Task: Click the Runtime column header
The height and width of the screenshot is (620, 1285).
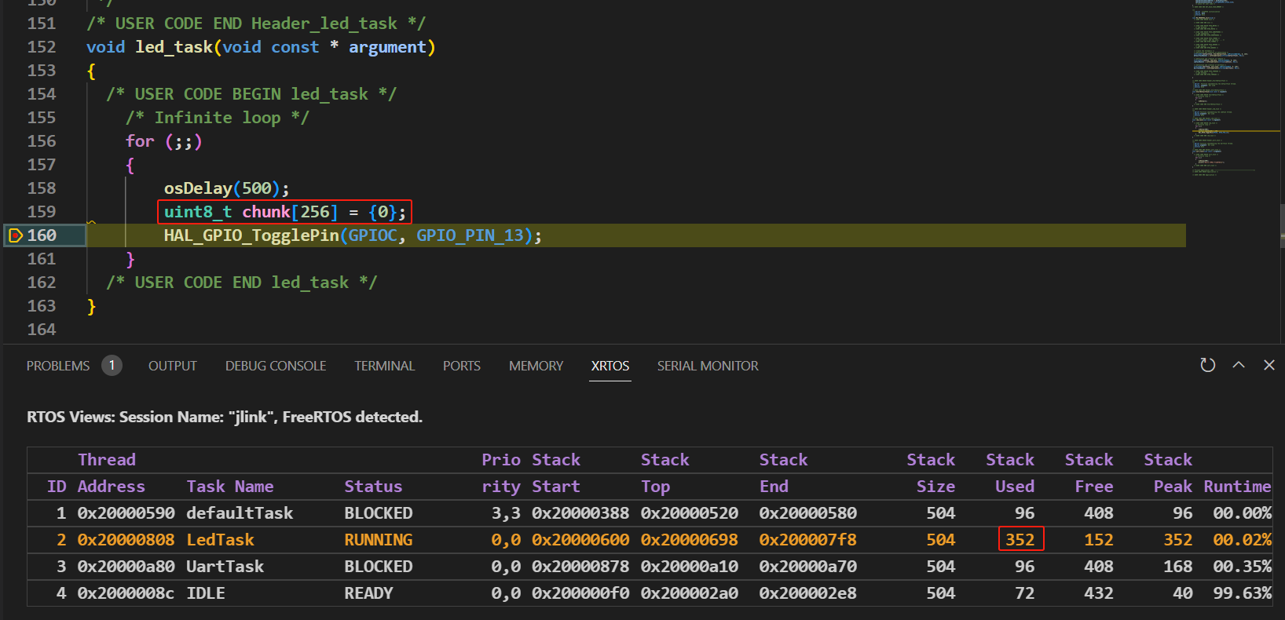Action: 1237,487
